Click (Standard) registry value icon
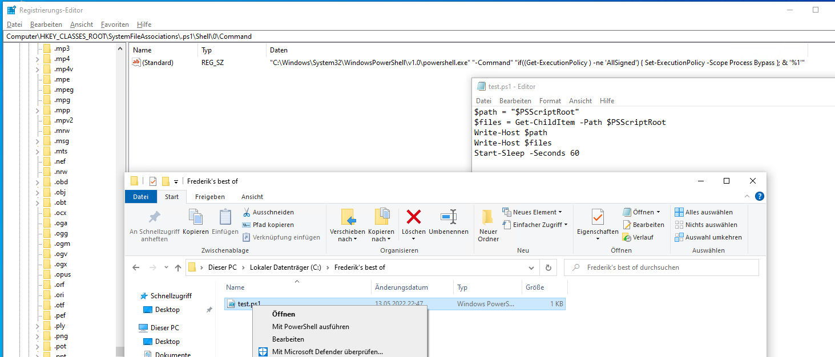 click(136, 63)
